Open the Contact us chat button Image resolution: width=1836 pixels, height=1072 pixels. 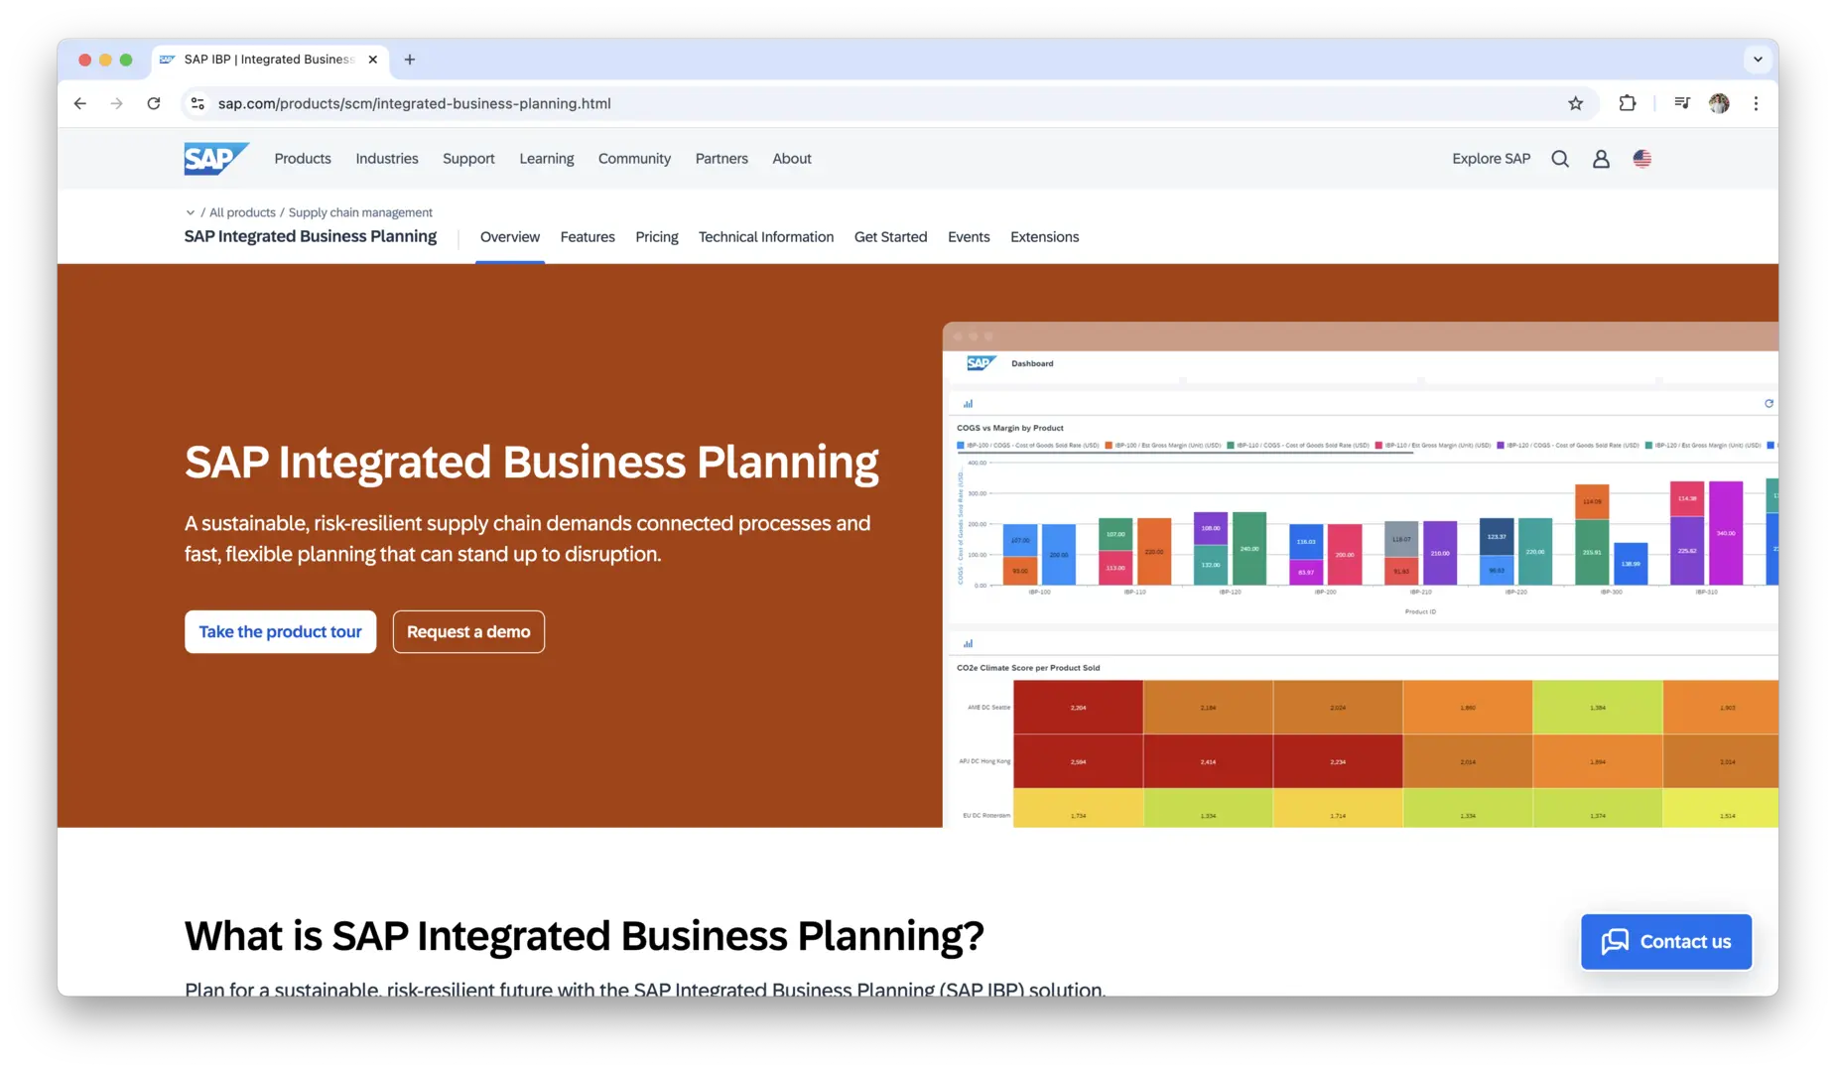coord(1666,941)
